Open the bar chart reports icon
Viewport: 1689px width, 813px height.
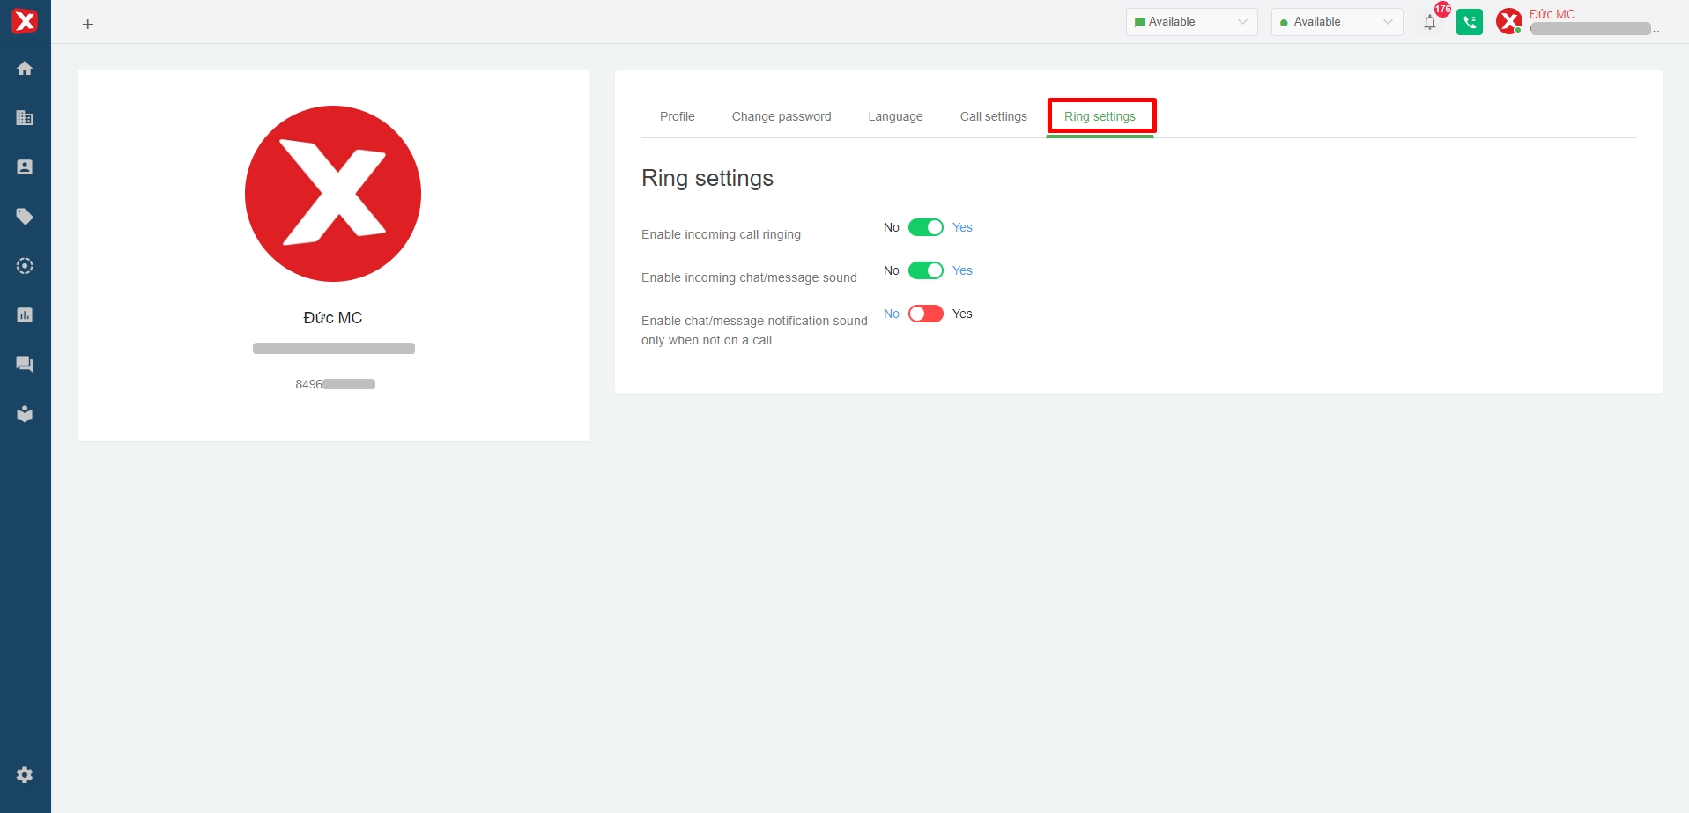(25, 315)
